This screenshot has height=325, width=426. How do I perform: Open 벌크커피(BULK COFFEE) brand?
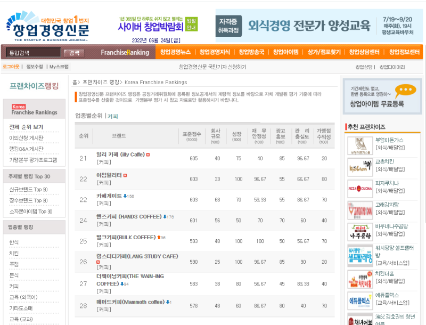pyautogui.click(x=126, y=237)
